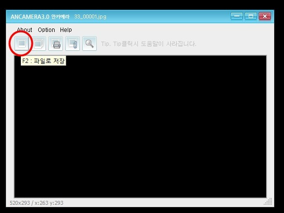Dismiss the gray Tip help text
Viewport: 284px width, 213px height.
pos(149,44)
